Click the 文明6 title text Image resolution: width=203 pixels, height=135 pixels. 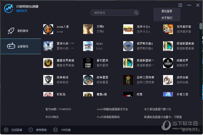[x=100, y=27]
